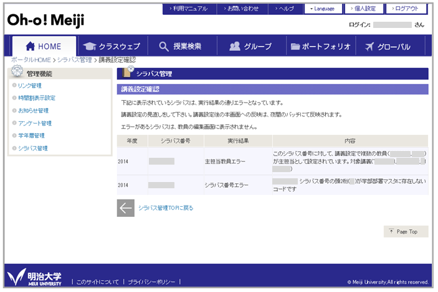The height and width of the screenshot is (292, 438).
Task: Click the airplane icon for グローバル
Action: pos(369,47)
